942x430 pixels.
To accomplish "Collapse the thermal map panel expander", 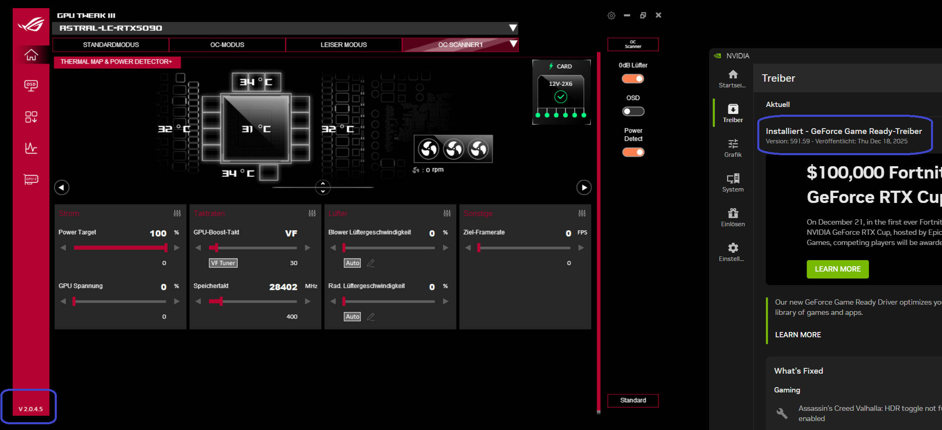I will (323, 187).
